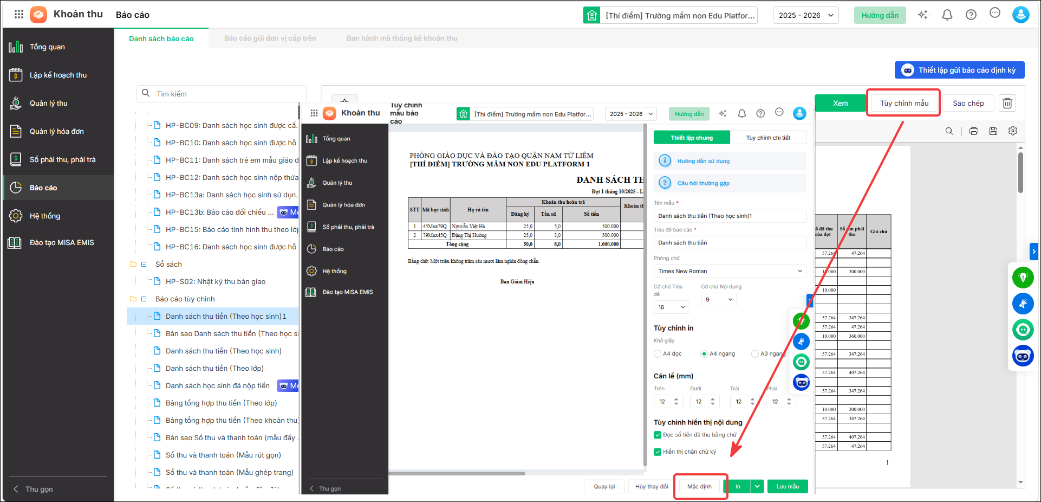Click the question icon next to Câu hỏi thường gặp
Screen dimensions: 1041x502
(665, 183)
